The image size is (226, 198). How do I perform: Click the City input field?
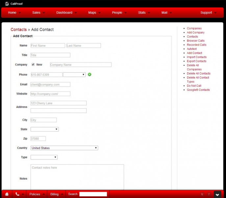[43, 120]
